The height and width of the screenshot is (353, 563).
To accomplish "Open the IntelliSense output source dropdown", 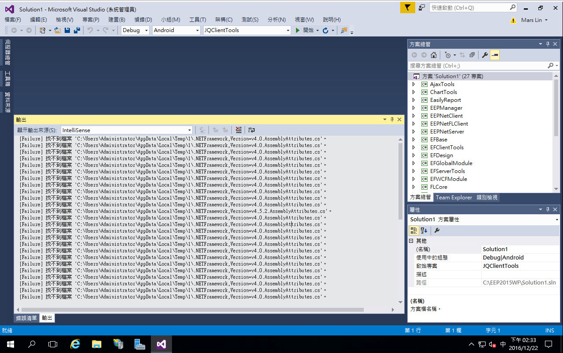I will [127, 130].
